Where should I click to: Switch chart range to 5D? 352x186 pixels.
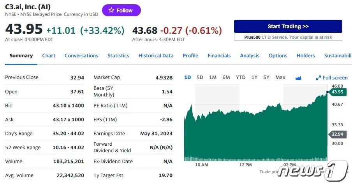[200, 77]
